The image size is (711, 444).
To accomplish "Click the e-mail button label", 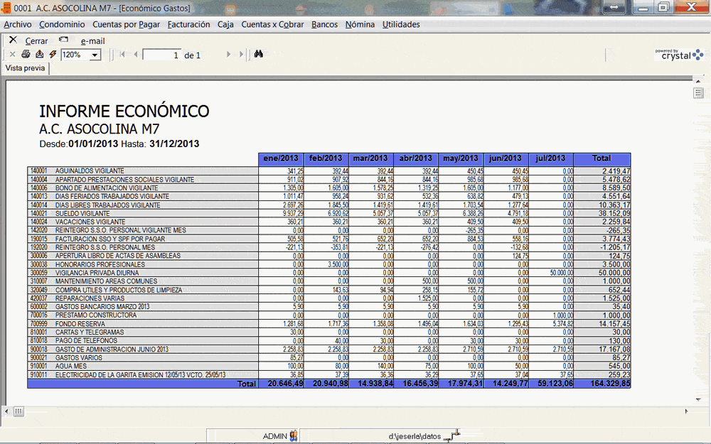I will 93,40.
